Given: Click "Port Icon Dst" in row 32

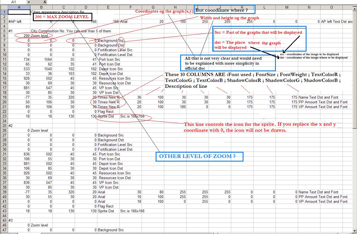Looking at the screenshot, I should [110, 159].
